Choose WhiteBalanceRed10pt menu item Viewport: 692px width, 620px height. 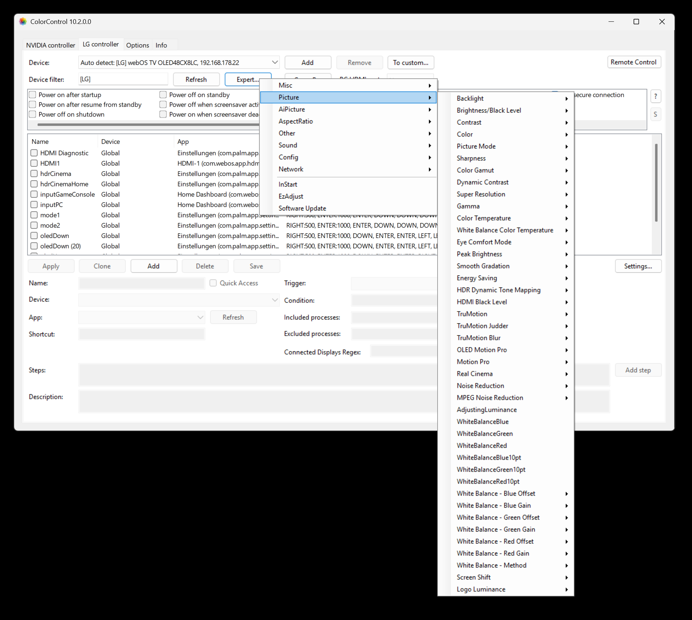coord(506,481)
